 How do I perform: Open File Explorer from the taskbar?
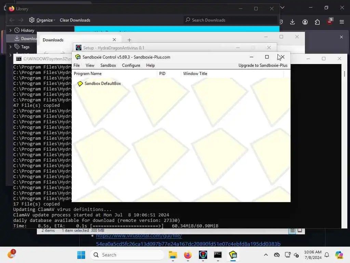pyautogui.click(x=173, y=255)
